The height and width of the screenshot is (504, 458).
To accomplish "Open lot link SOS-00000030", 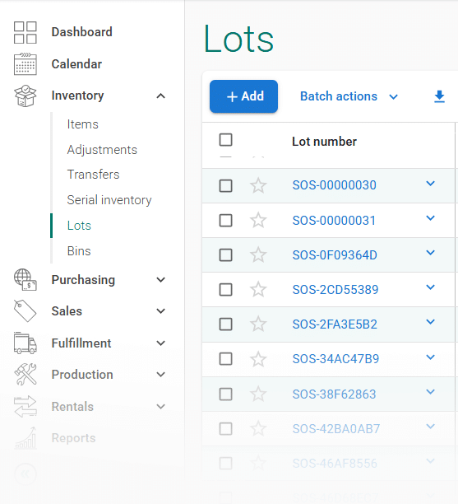I will point(334,185).
